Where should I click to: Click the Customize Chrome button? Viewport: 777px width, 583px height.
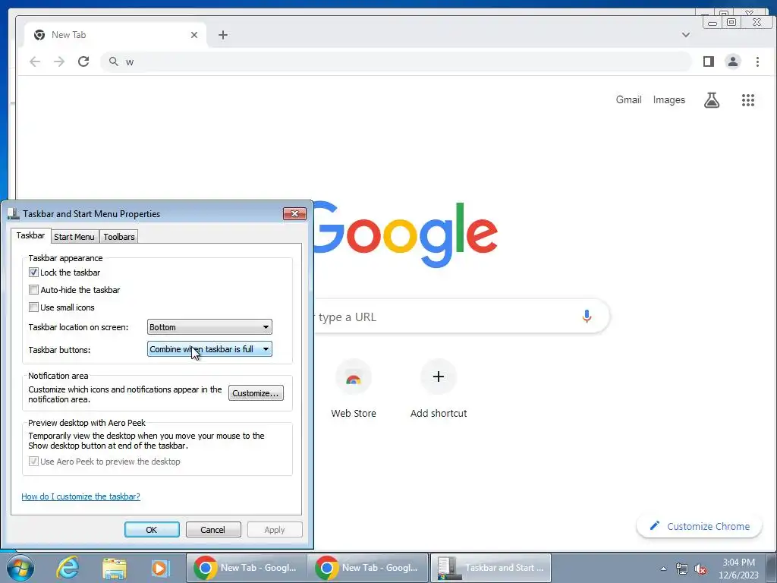point(699,526)
